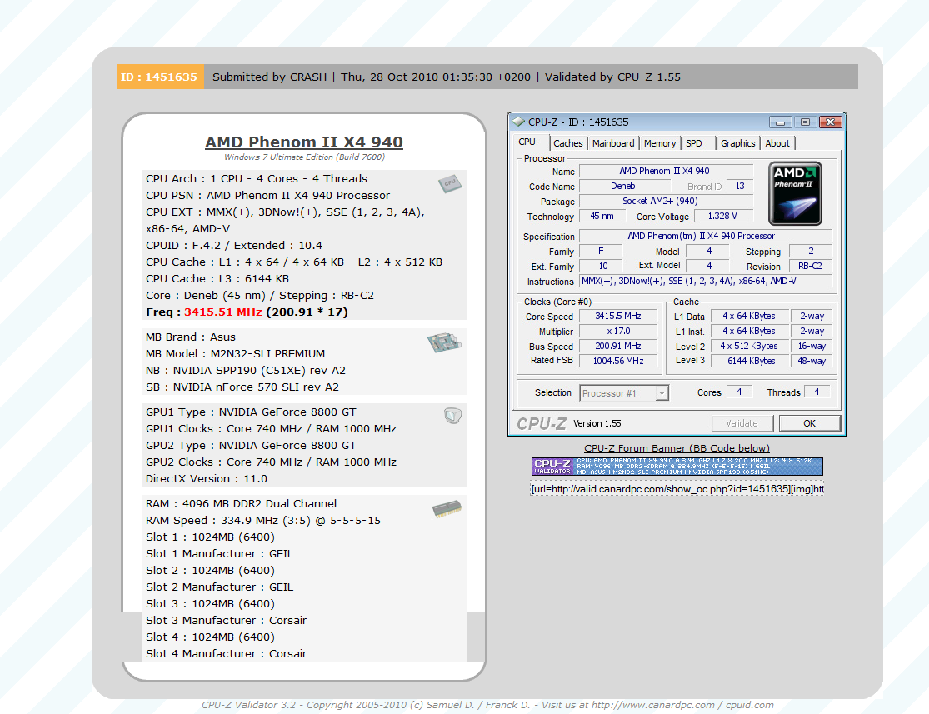This screenshot has width=929, height=714.
Task: Click the motherboard icon beside MB Brand
Action: click(444, 342)
